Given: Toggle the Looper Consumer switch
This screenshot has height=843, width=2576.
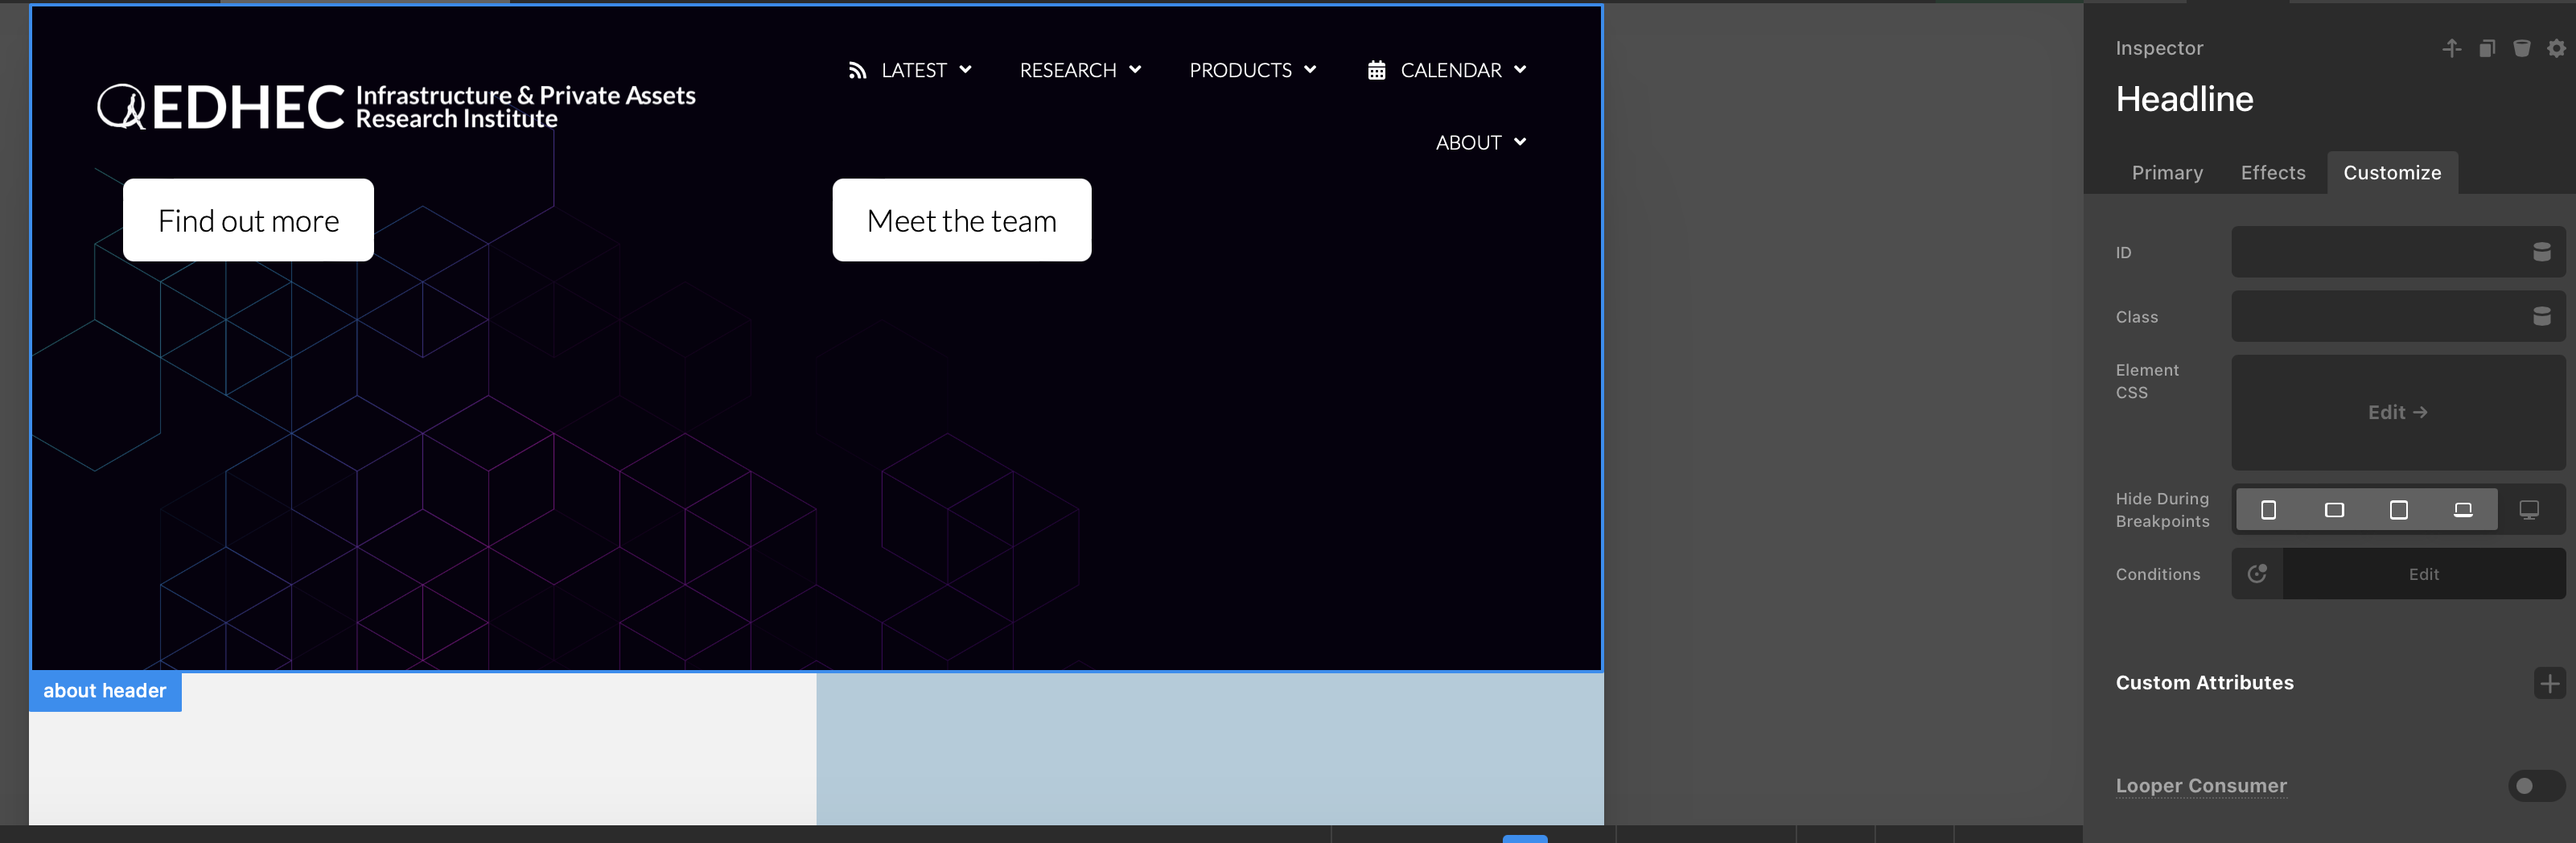Looking at the screenshot, I should point(2535,786).
